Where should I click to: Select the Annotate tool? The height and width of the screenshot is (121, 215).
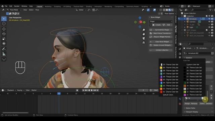[4, 49]
